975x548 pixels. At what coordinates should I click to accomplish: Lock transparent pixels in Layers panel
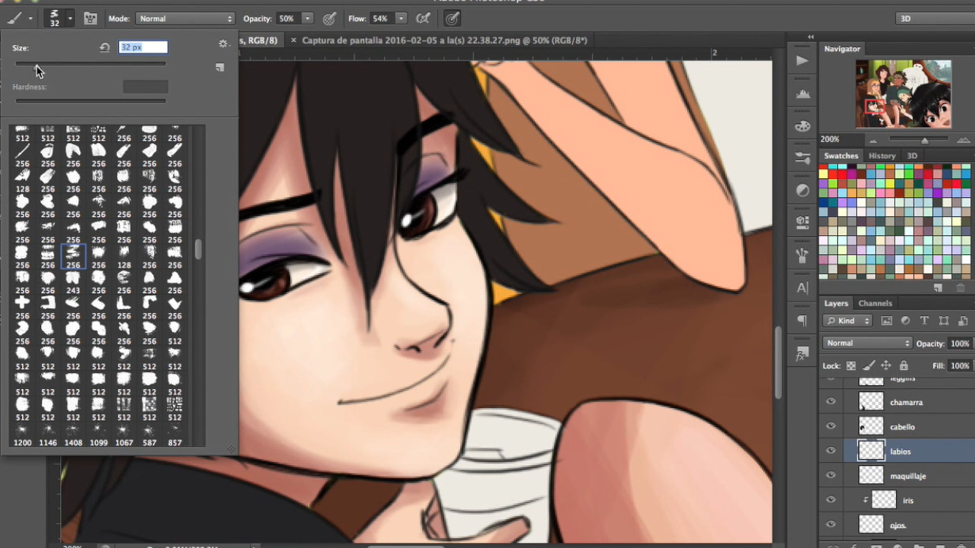point(851,366)
